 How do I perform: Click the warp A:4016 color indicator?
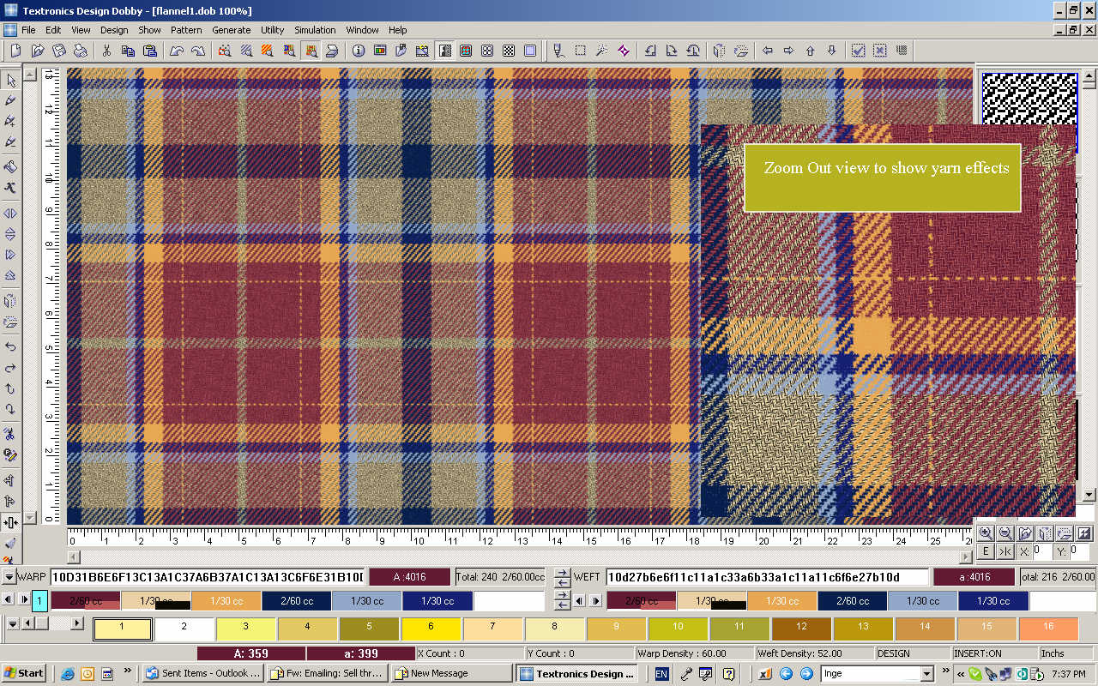[x=409, y=577]
